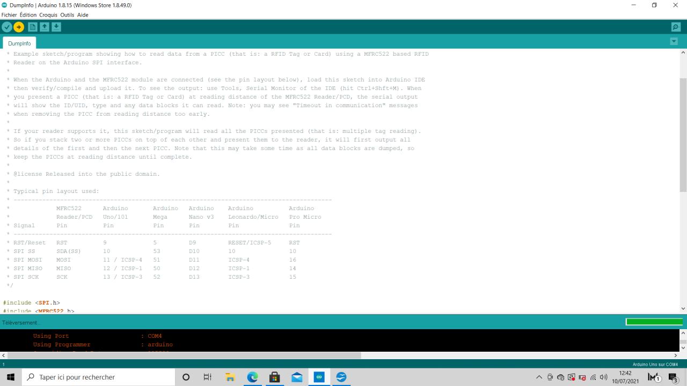Screen dimensions: 687x386
Task: Click the M tray icon with badge 1
Action: (654, 377)
